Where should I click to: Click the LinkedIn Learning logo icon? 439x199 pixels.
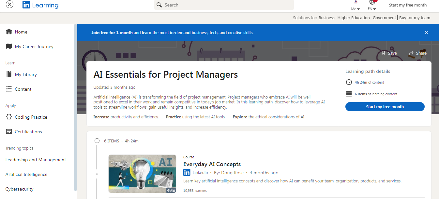(26, 5)
